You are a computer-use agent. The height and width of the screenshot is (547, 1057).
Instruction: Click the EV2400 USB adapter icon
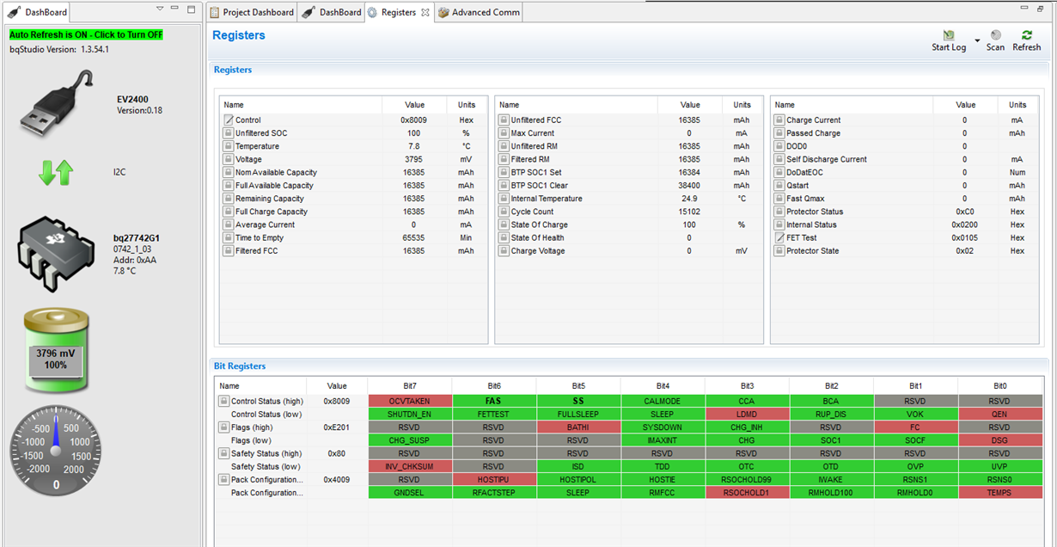click(x=56, y=104)
